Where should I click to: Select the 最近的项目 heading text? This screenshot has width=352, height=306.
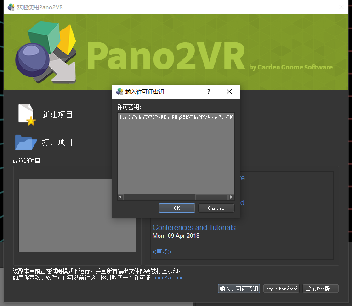(26, 161)
